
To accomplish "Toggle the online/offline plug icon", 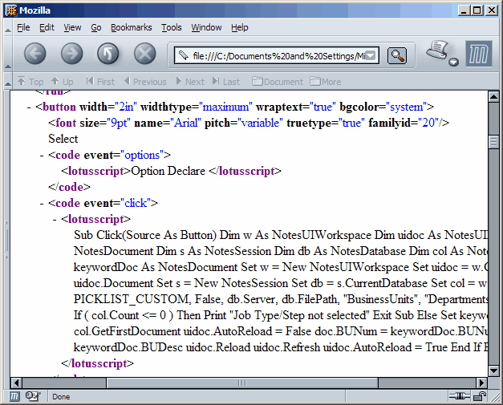I will click(x=460, y=397).
